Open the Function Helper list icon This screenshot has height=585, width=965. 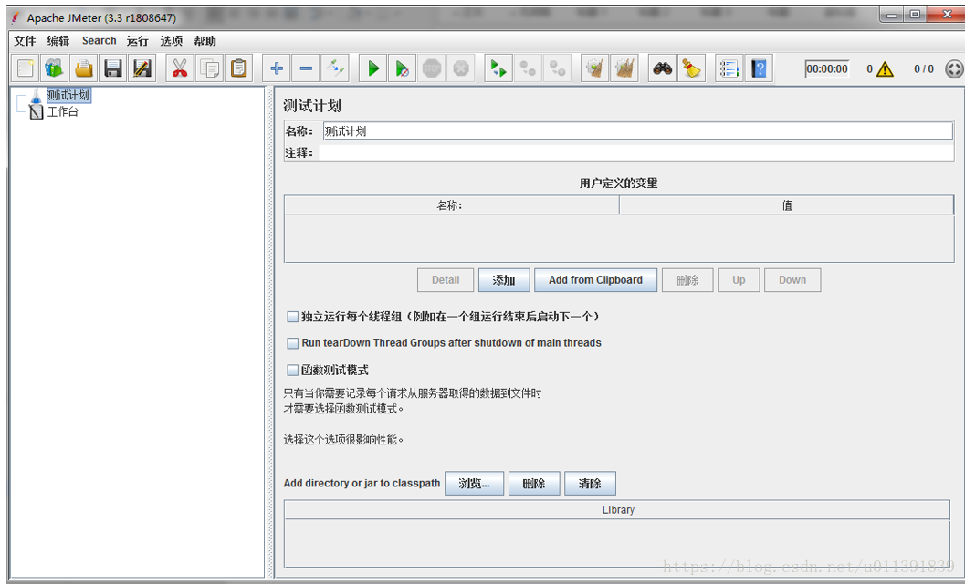[729, 68]
